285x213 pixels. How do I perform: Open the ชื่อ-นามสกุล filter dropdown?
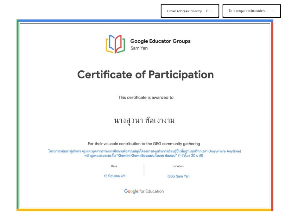(252, 11)
